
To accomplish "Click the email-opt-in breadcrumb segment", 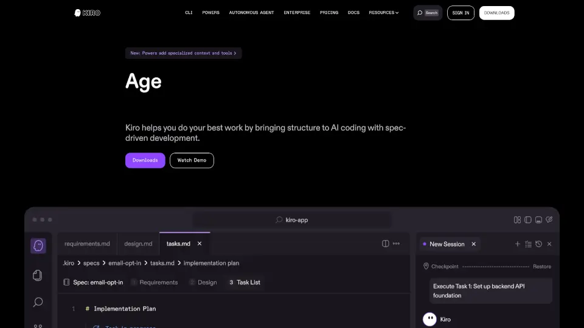I will [124, 263].
